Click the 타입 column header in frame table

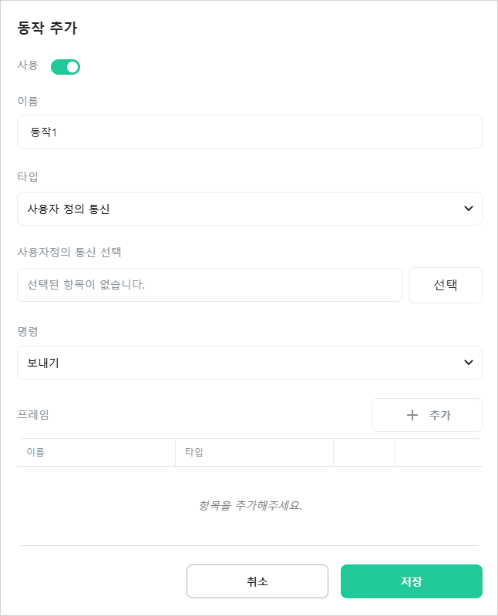pos(194,452)
